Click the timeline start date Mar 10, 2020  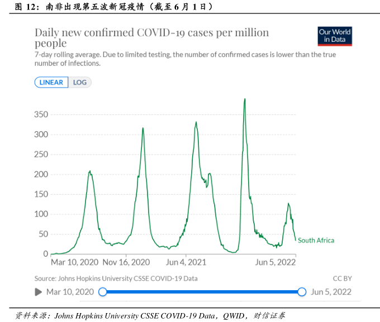coord(70,291)
